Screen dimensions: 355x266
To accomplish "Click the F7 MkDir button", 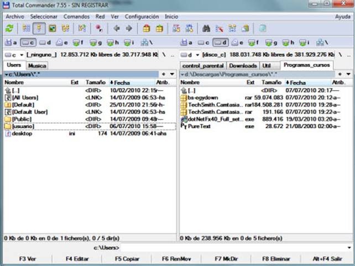I will 226,259.
